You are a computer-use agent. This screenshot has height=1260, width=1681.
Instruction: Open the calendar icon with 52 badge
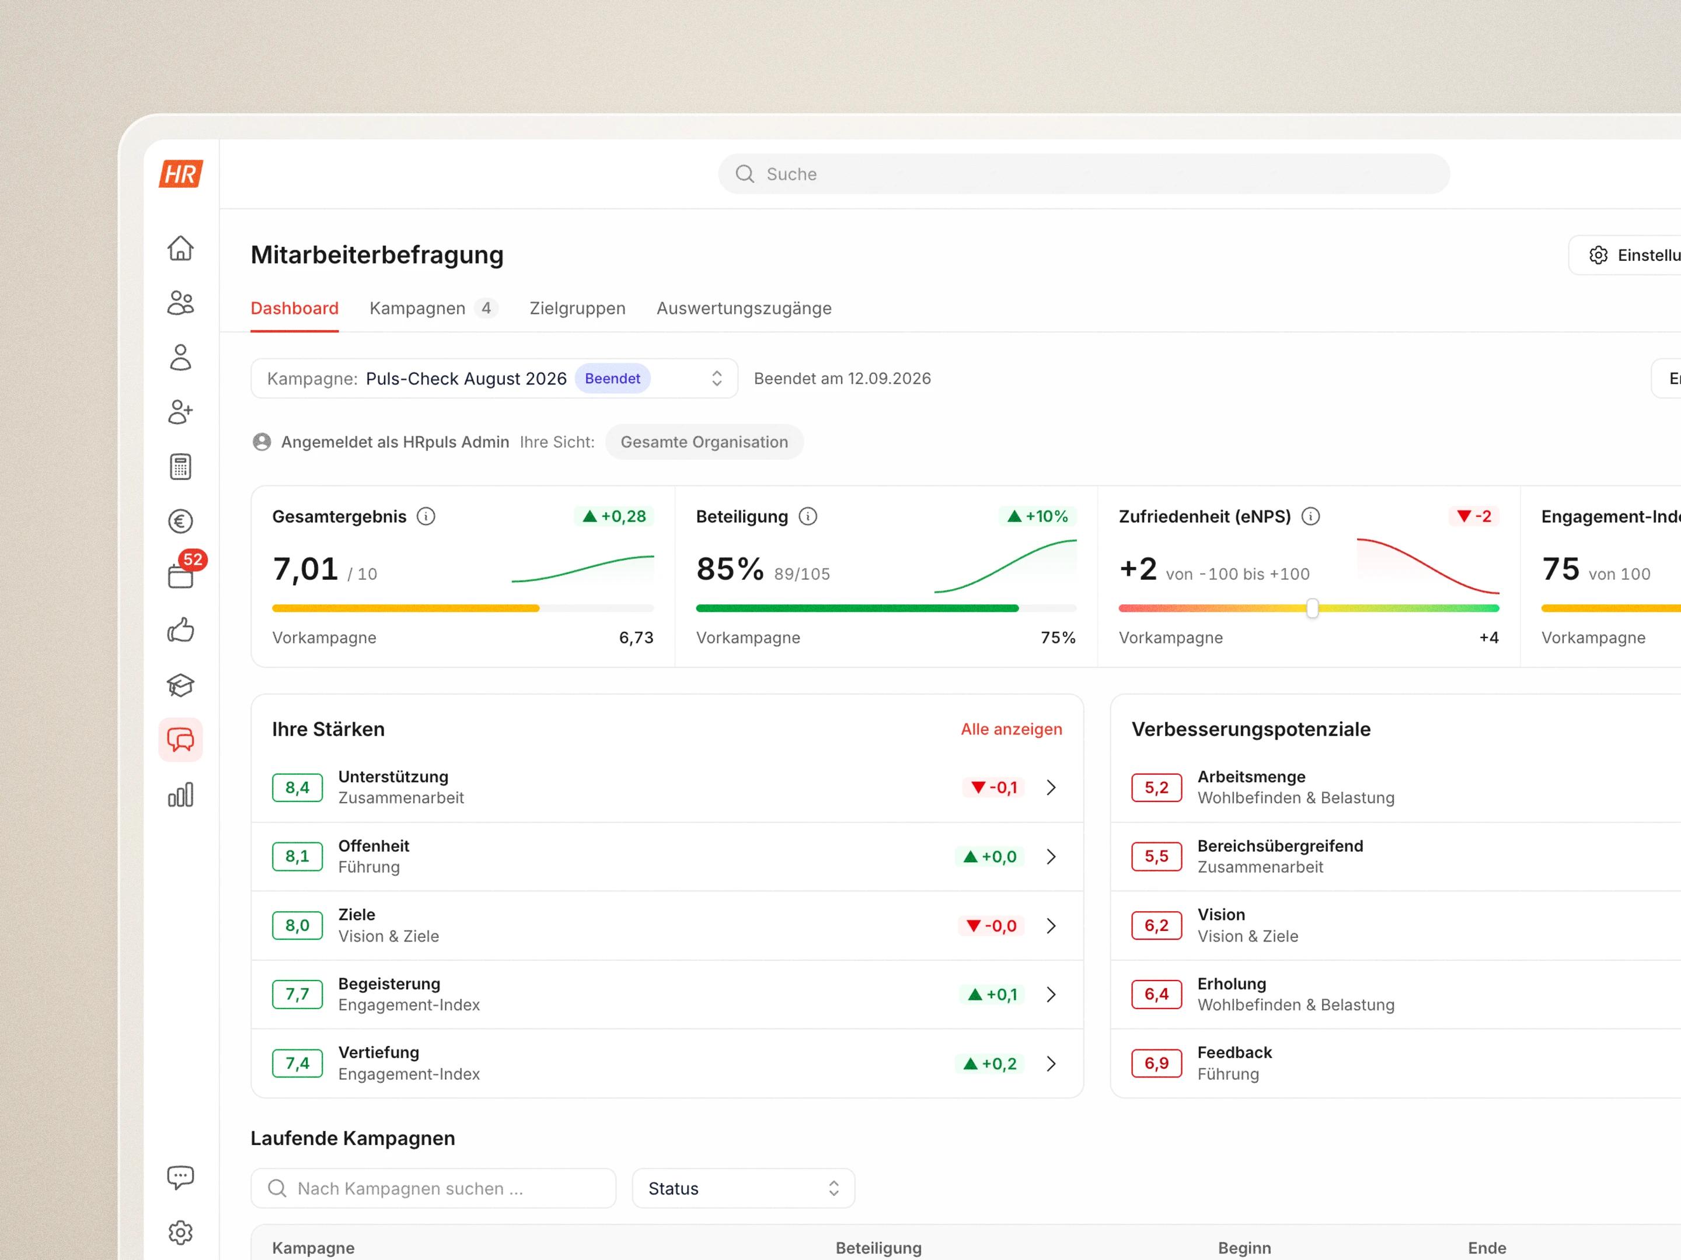[x=181, y=576]
